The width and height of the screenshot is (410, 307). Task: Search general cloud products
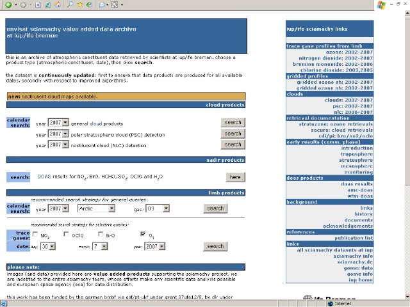[x=233, y=122]
